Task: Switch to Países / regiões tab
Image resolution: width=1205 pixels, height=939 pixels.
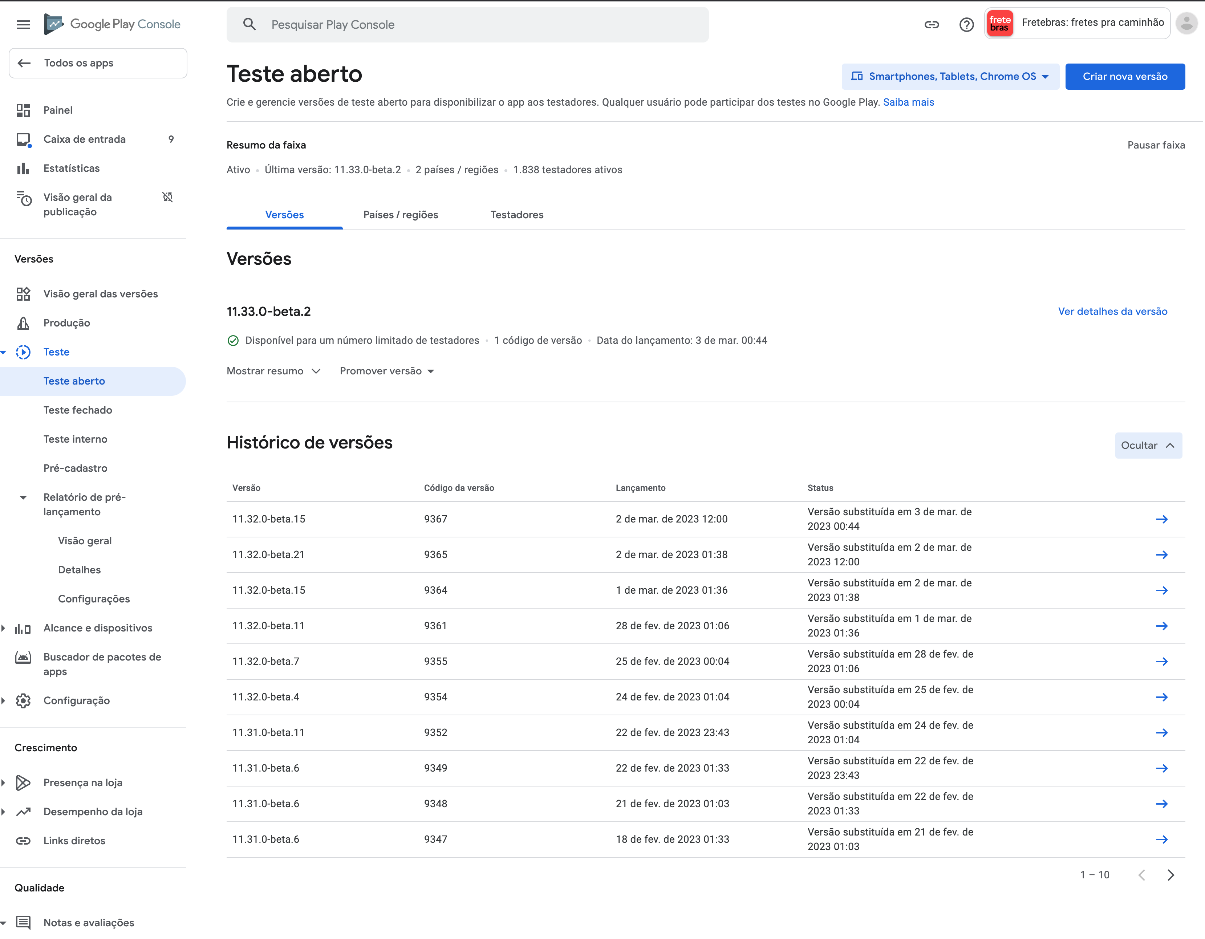Action: pos(401,215)
